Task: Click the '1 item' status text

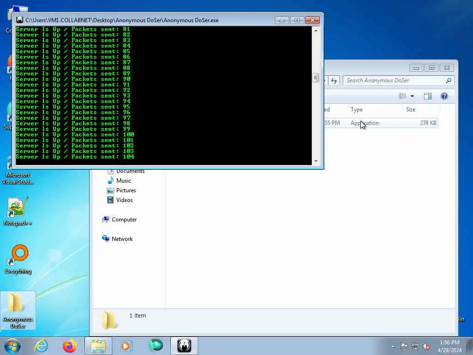Action: (138, 315)
